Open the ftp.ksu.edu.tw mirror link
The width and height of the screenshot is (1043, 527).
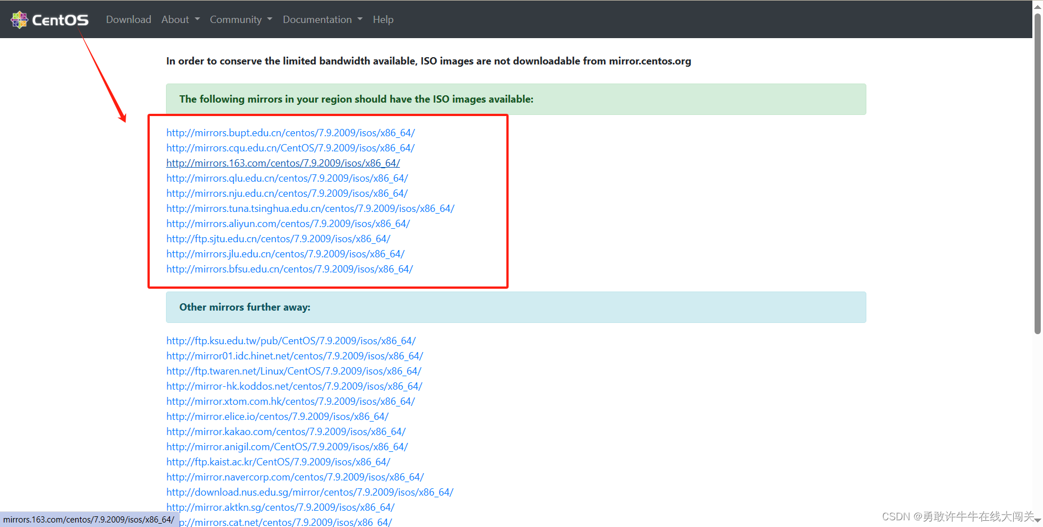[x=291, y=341]
